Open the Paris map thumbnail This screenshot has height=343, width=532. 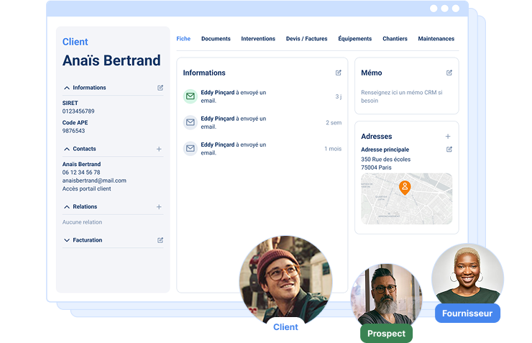click(x=406, y=198)
